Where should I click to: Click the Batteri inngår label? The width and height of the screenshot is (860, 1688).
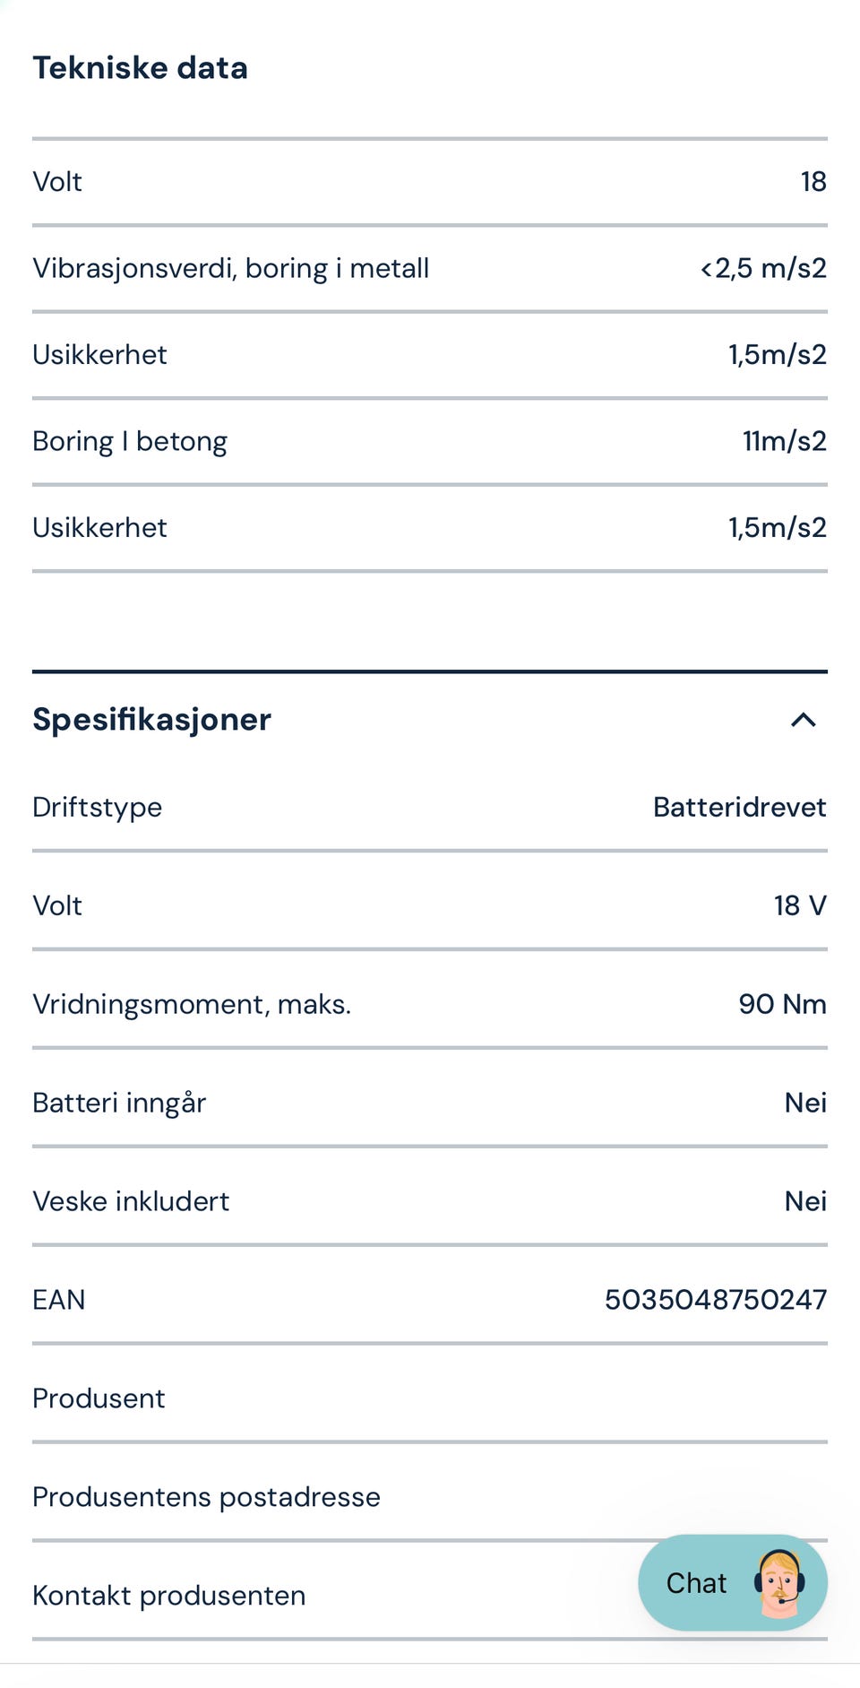click(119, 1103)
